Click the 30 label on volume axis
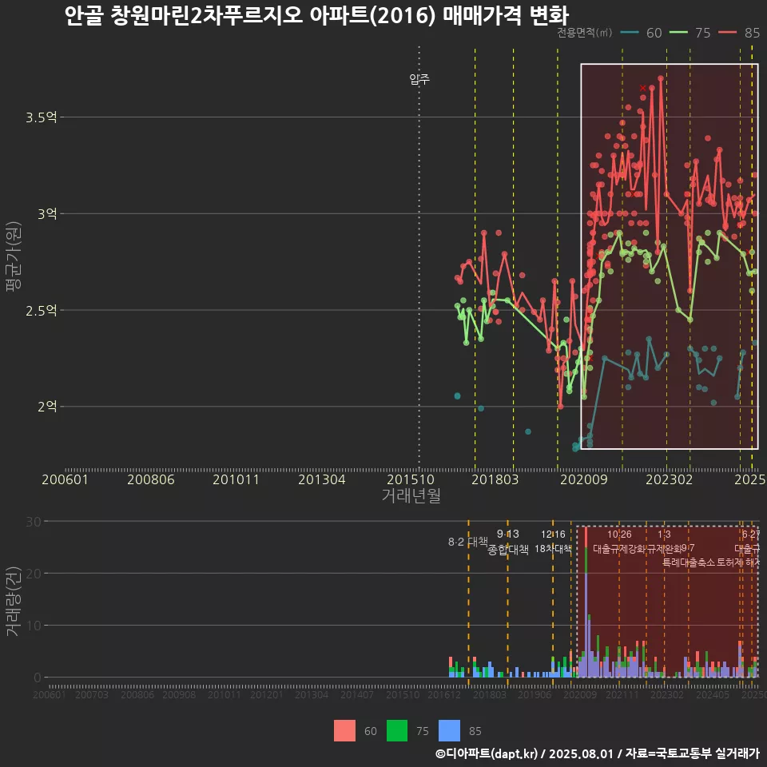Viewport: 767px width, 767px height. pos(34,522)
